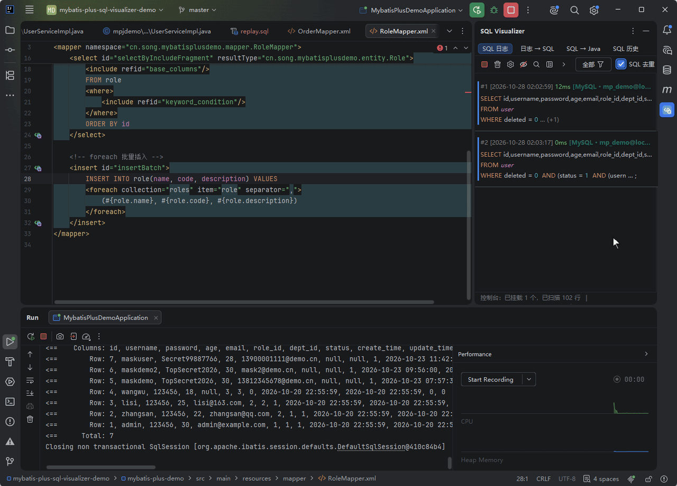
Task: Open the mybatis-plus-sql-visualizer-demo project dropdown
Action: pyautogui.click(x=105, y=10)
